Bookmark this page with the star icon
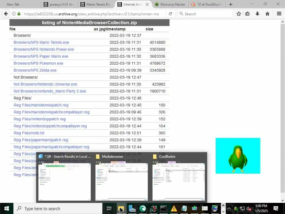 tap(239, 14)
